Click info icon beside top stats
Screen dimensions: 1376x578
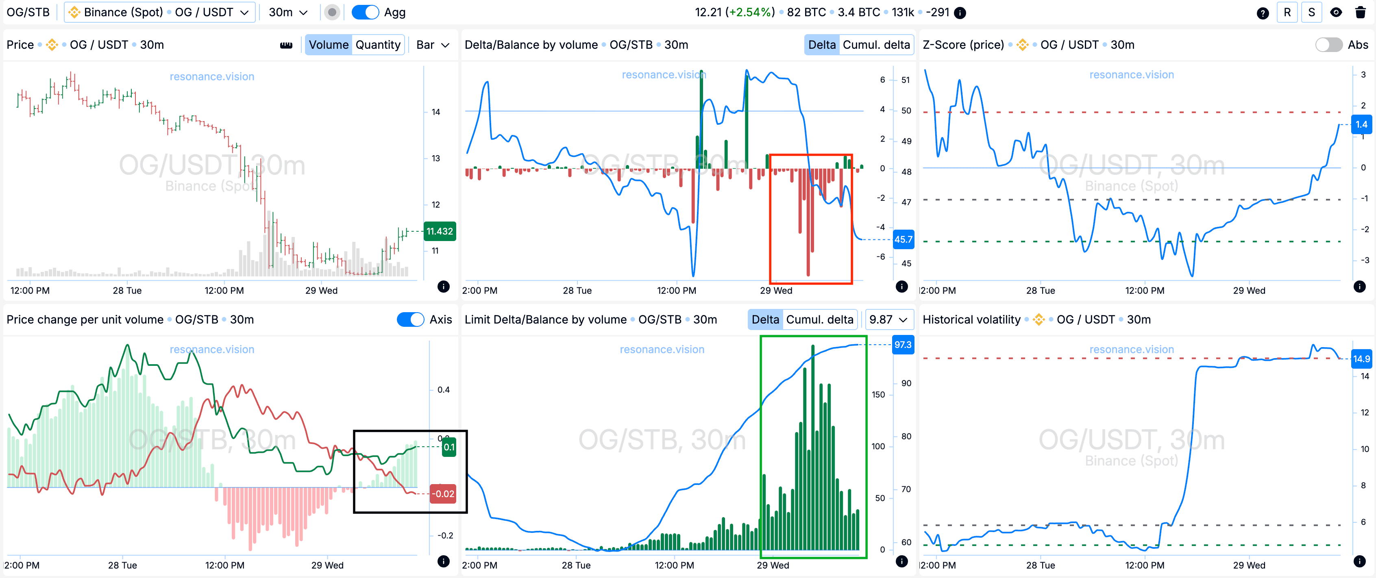960,13
